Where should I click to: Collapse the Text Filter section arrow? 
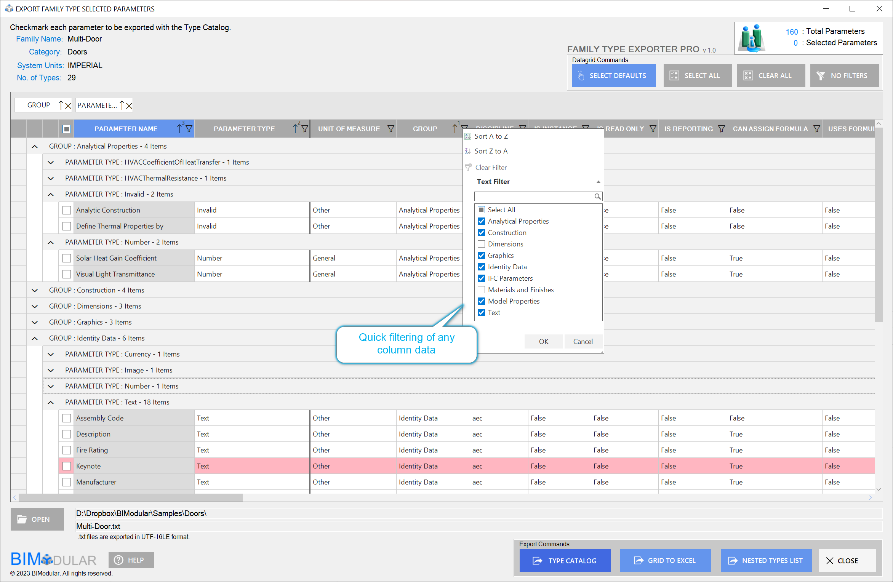tap(598, 182)
